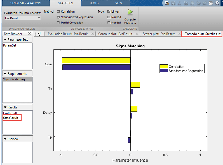Click the yellow Delay correlation bar

(x=134, y=109)
